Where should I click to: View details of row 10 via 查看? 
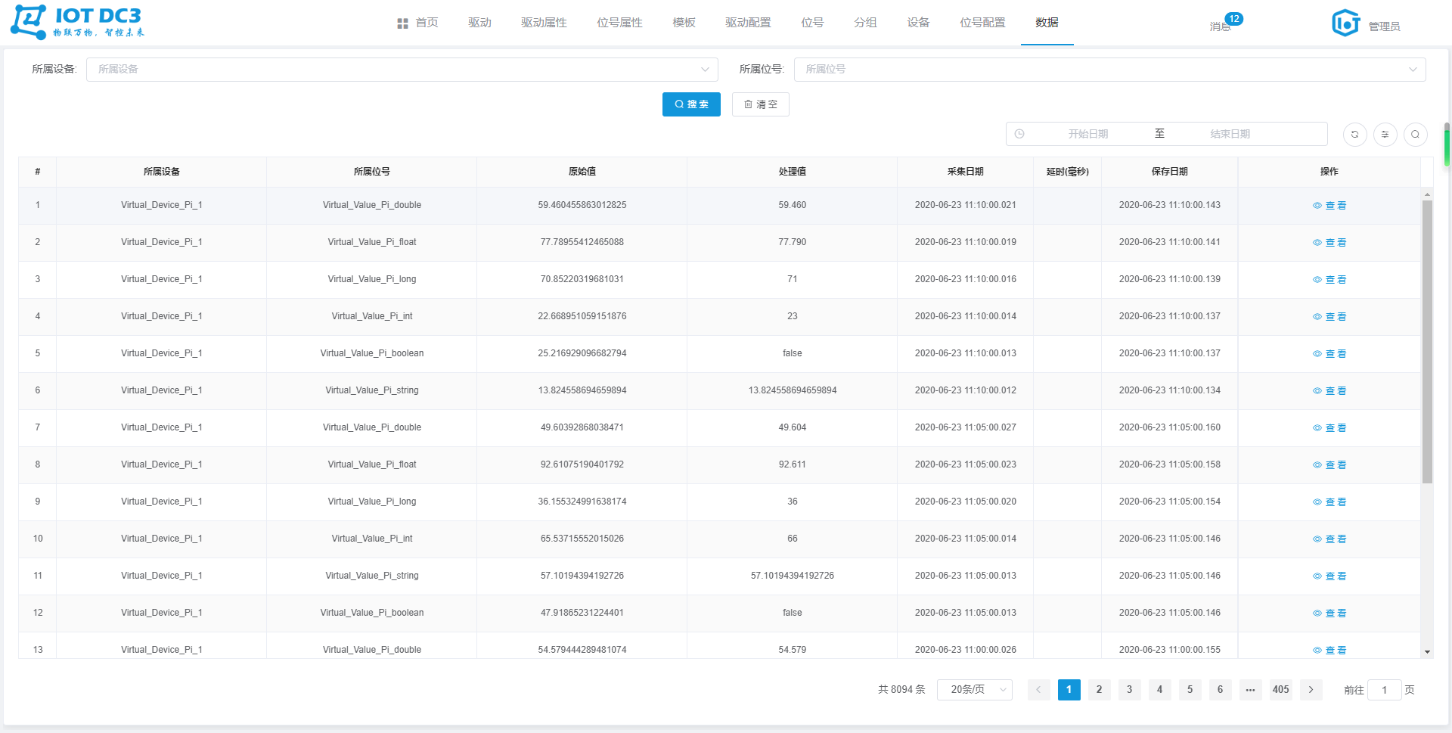(1329, 539)
